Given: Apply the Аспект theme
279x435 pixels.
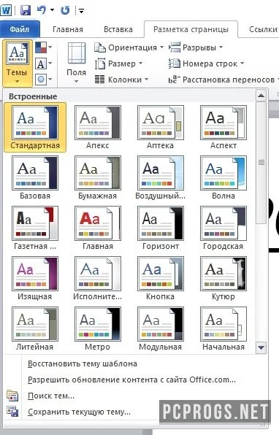Looking at the screenshot, I should pos(223,127).
